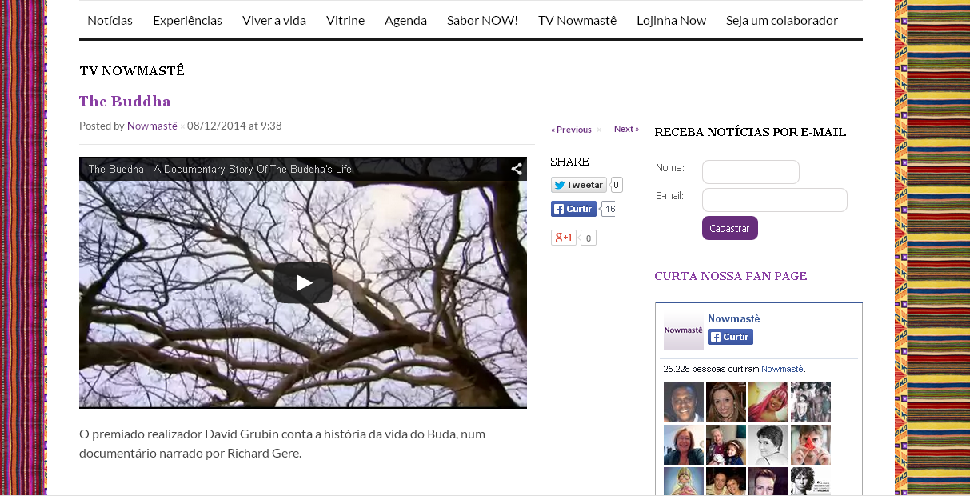Go to Viver a vida section
Viewport: 970px width, 496px height.
tap(274, 20)
